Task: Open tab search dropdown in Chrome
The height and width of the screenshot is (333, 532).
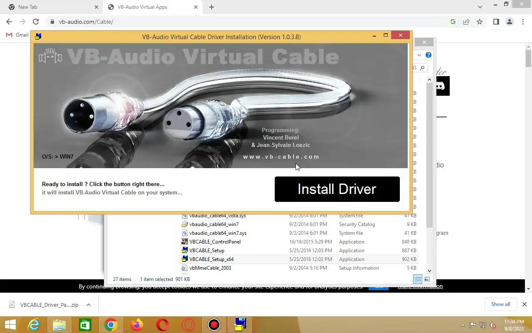Action: [x=480, y=7]
